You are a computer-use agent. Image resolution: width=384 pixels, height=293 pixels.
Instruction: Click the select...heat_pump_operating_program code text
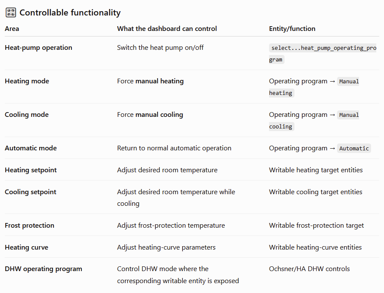322,54
